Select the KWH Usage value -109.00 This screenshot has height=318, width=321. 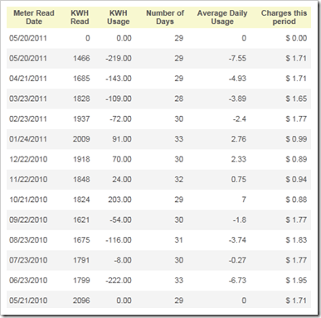pyautogui.click(x=119, y=99)
